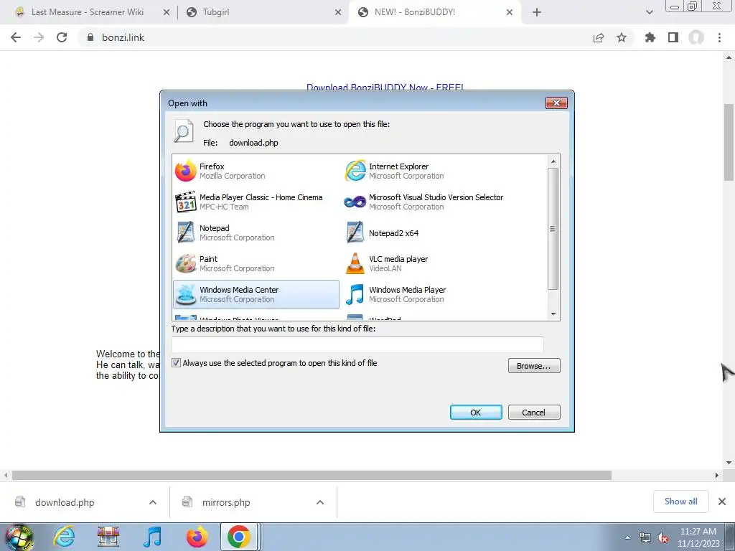Show hidden system tray icons
The height and width of the screenshot is (551, 735).
(x=627, y=537)
